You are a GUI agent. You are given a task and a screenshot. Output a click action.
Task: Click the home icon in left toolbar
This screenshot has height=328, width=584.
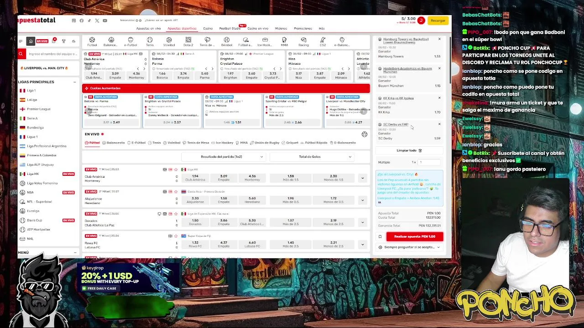point(31,41)
